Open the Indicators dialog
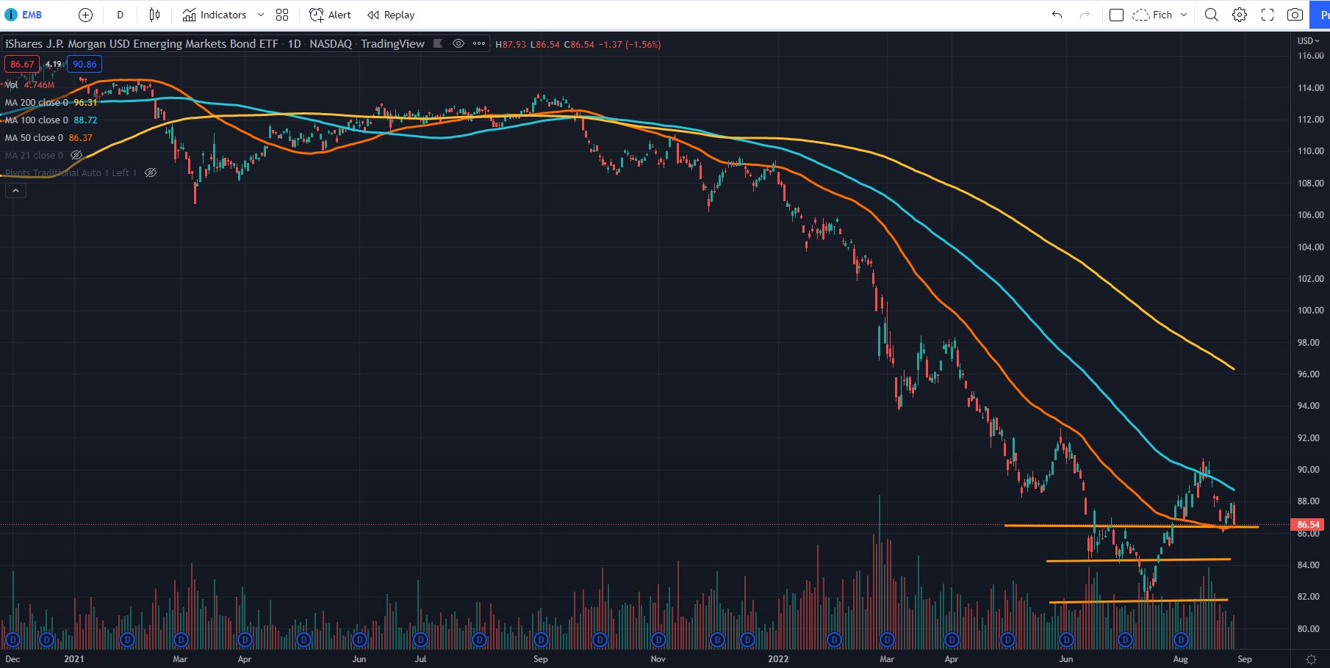 coord(215,15)
